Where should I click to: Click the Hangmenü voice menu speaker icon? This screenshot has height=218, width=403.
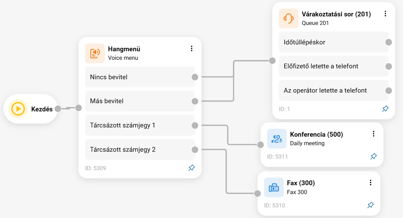[95, 53]
